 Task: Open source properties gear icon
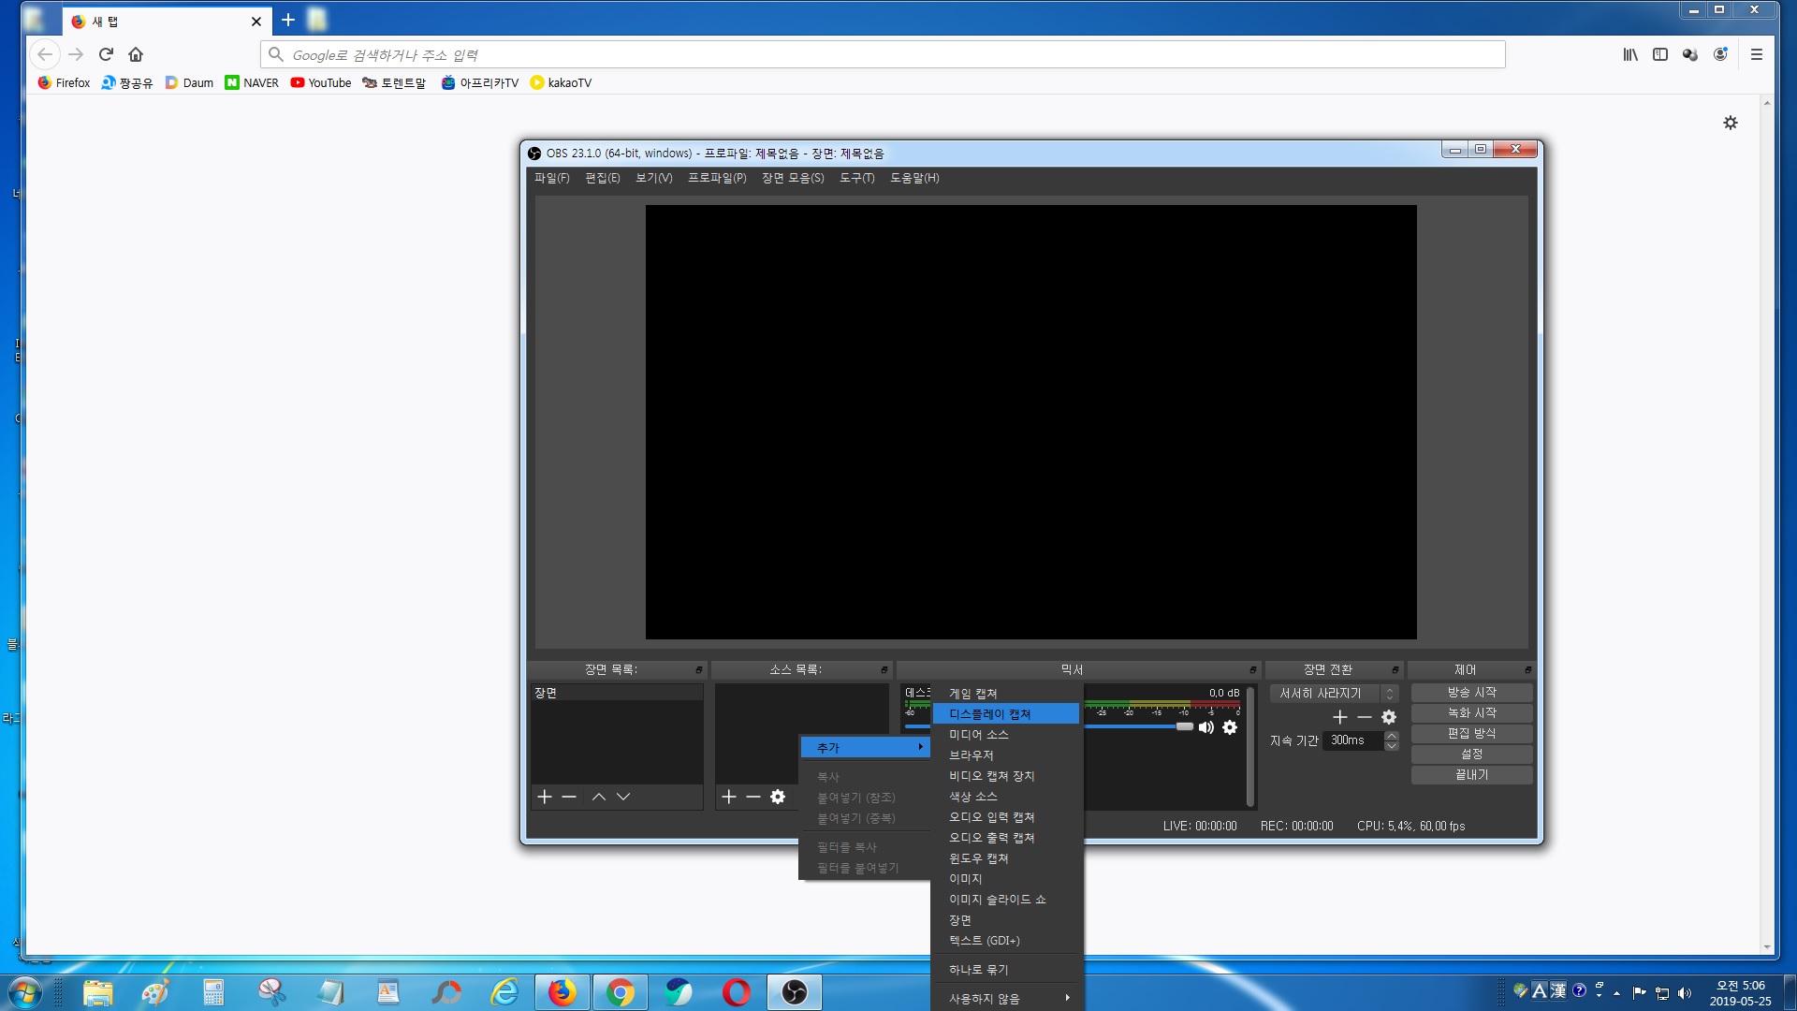pyautogui.click(x=778, y=797)
